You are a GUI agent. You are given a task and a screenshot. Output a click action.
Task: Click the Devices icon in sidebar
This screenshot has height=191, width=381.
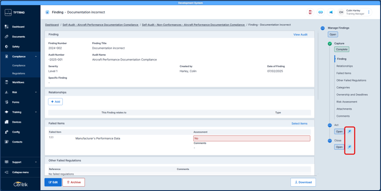[6, 122]
